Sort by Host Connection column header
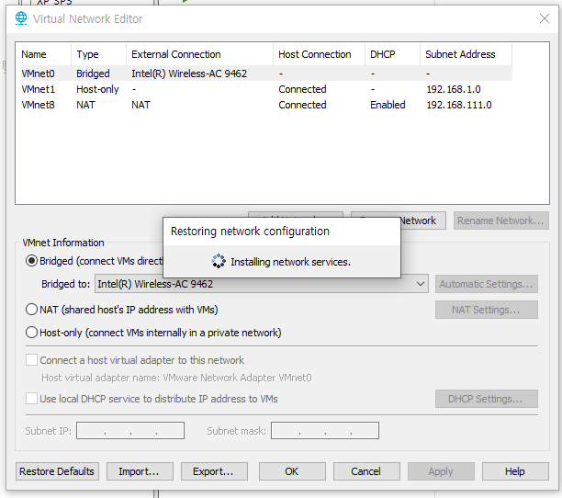 (x=319, y=54)
